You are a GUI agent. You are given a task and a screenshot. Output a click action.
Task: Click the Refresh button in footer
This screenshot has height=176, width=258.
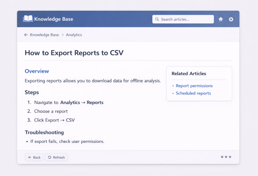click(x=56, y=157)
